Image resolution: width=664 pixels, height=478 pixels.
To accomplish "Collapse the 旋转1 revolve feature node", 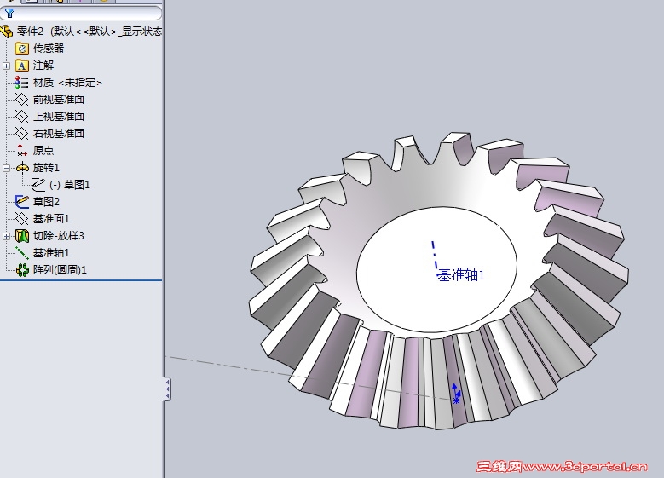I will [x=6, y=168].
